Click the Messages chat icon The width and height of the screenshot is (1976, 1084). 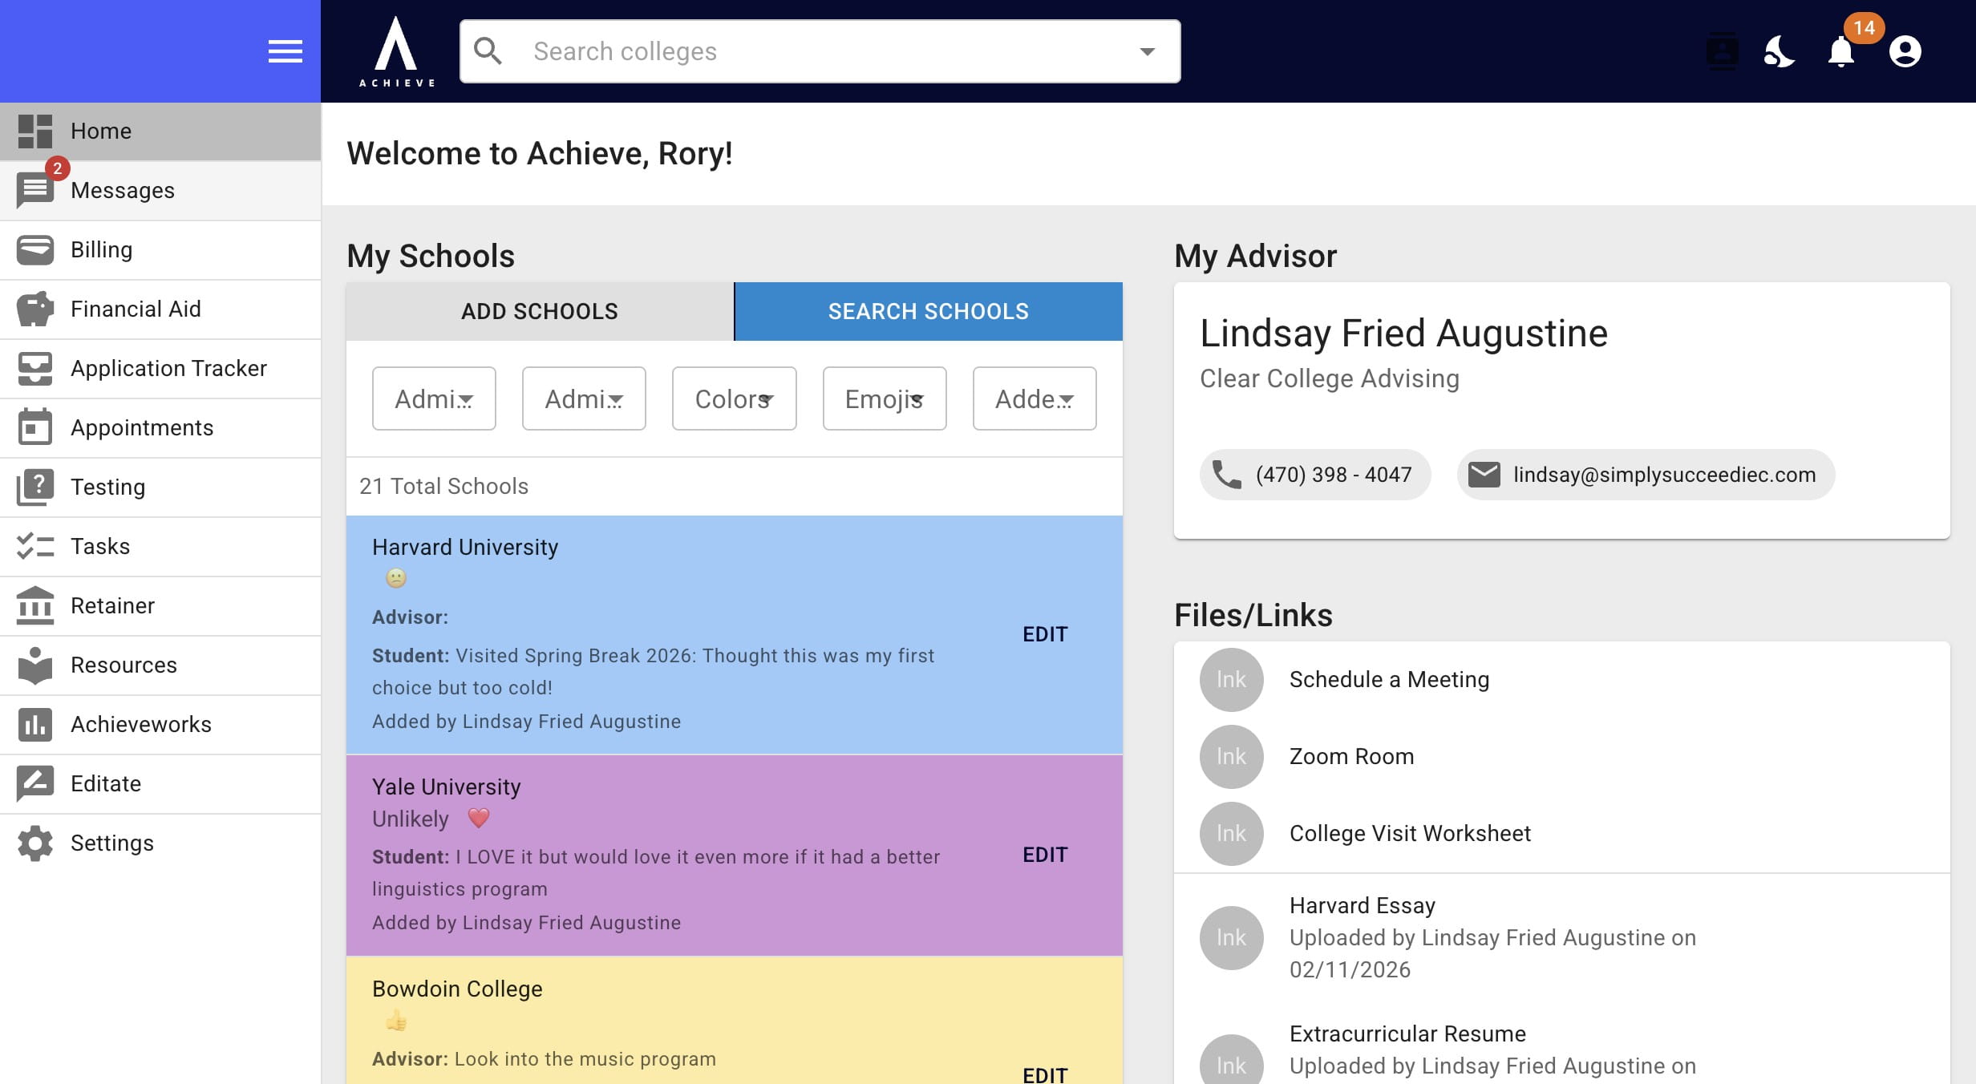pyautogui.click(x=35, y=190)
